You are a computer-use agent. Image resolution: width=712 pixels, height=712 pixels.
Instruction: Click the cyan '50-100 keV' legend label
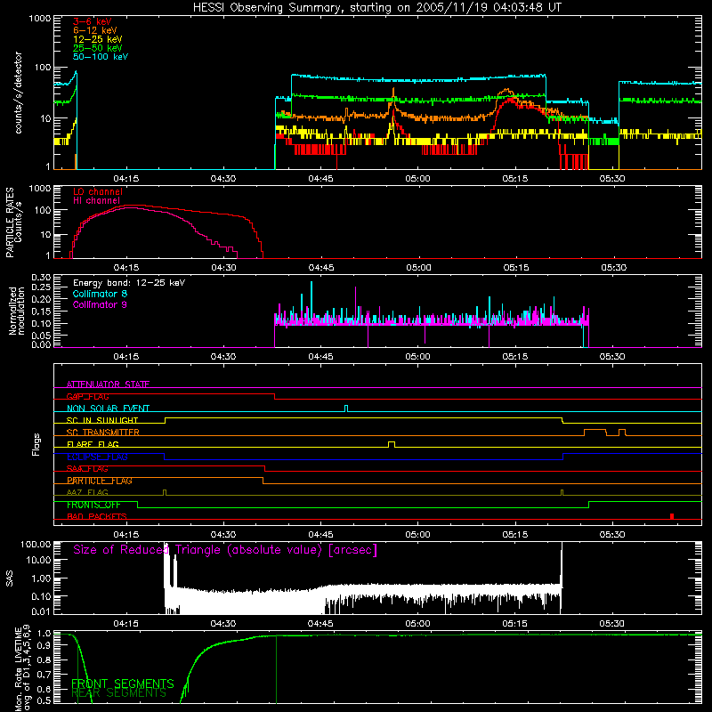(x=101, y=57)
